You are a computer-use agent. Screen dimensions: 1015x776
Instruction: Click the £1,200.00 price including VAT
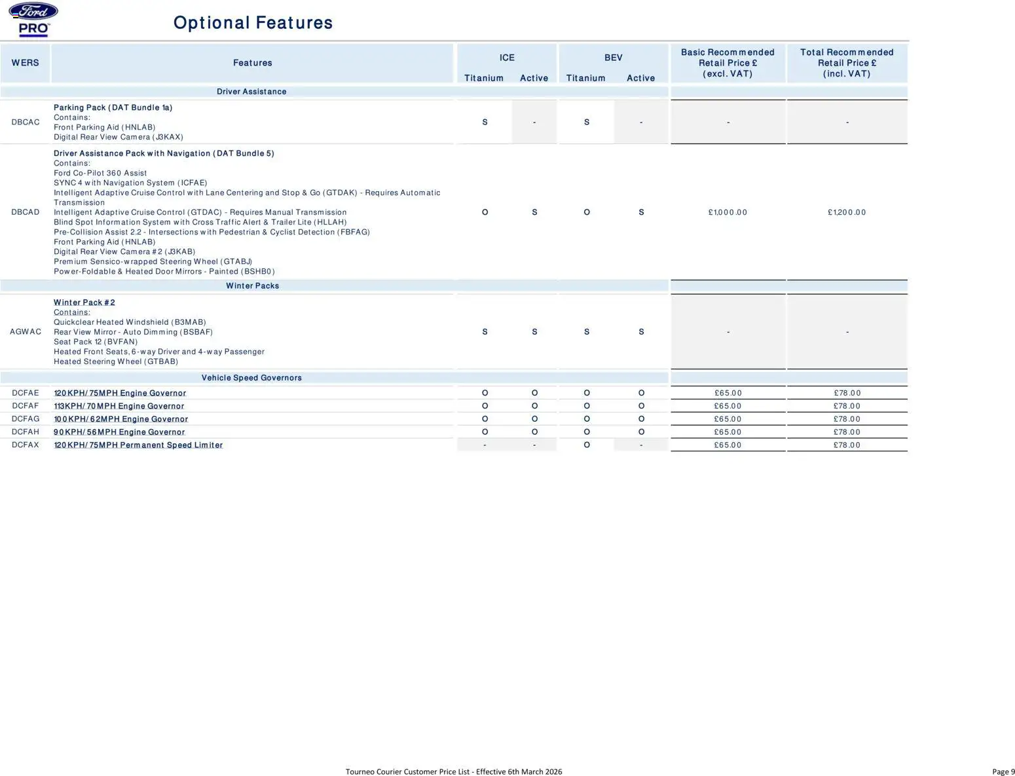(x=847, y=212)
